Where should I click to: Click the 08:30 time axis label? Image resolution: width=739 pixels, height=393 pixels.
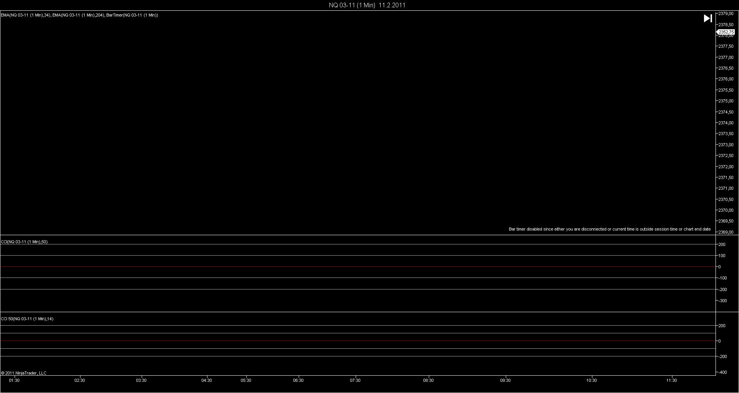[428, 380]
